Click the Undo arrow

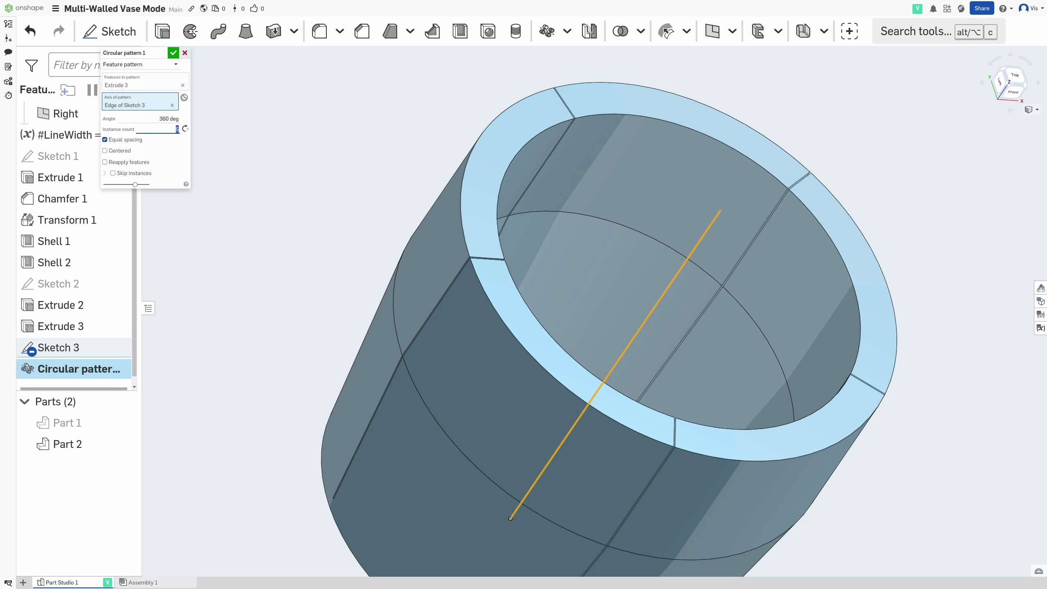point(30,31)
